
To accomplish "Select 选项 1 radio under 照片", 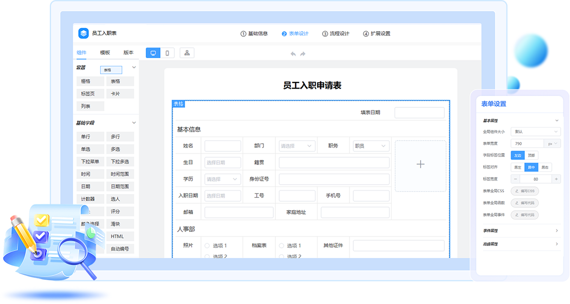I will (x=207, y=246).
